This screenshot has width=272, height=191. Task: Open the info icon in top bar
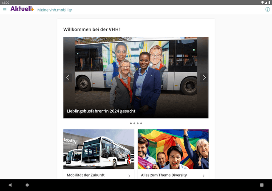pyautogui.click(x=267, y=9)
